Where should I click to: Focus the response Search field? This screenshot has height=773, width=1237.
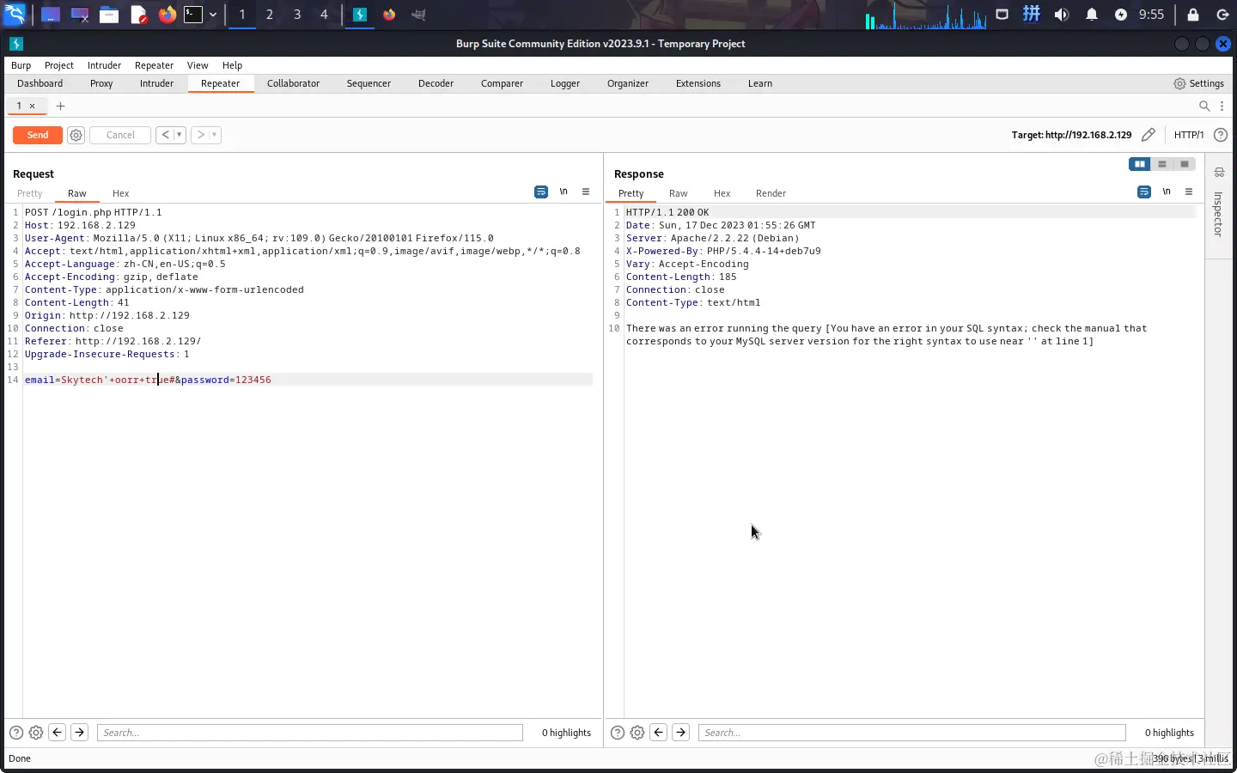911,733
